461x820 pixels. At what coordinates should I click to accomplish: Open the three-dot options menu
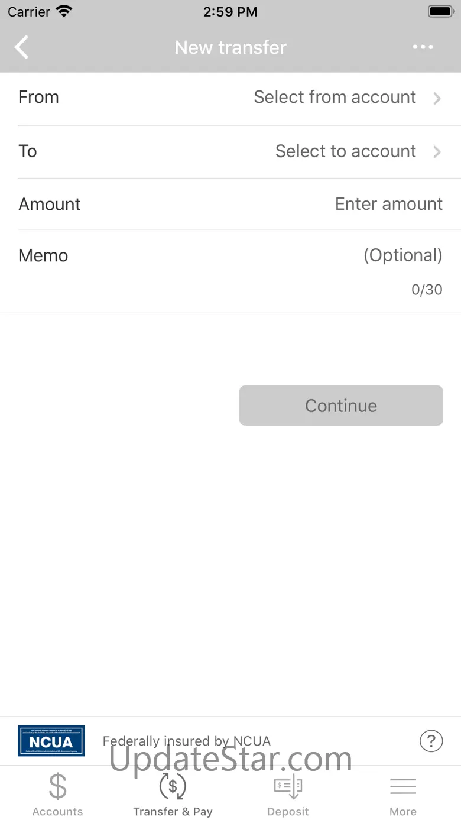(423, 47)
